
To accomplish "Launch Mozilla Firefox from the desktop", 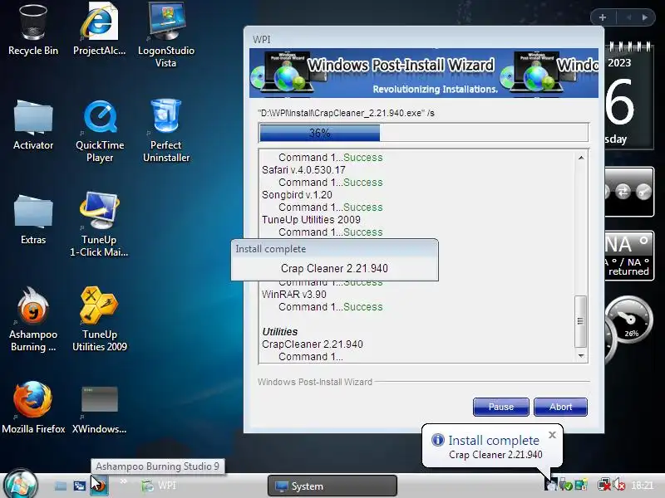I will click(33, 408).
